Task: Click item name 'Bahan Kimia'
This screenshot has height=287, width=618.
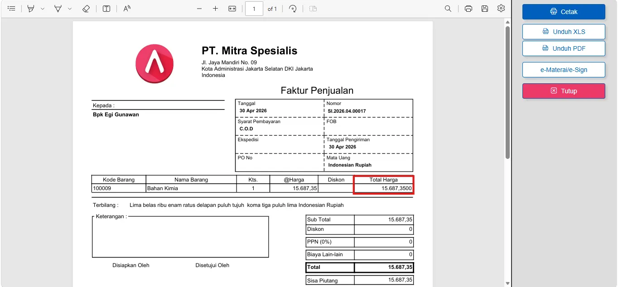Action: coord(163,188)
